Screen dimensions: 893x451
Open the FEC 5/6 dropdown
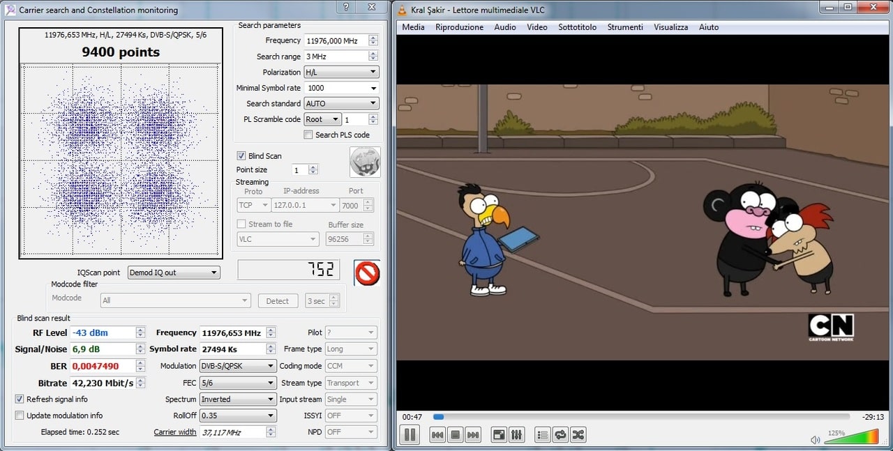point(237,383)
